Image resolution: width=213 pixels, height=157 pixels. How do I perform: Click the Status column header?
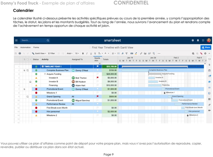36,60
